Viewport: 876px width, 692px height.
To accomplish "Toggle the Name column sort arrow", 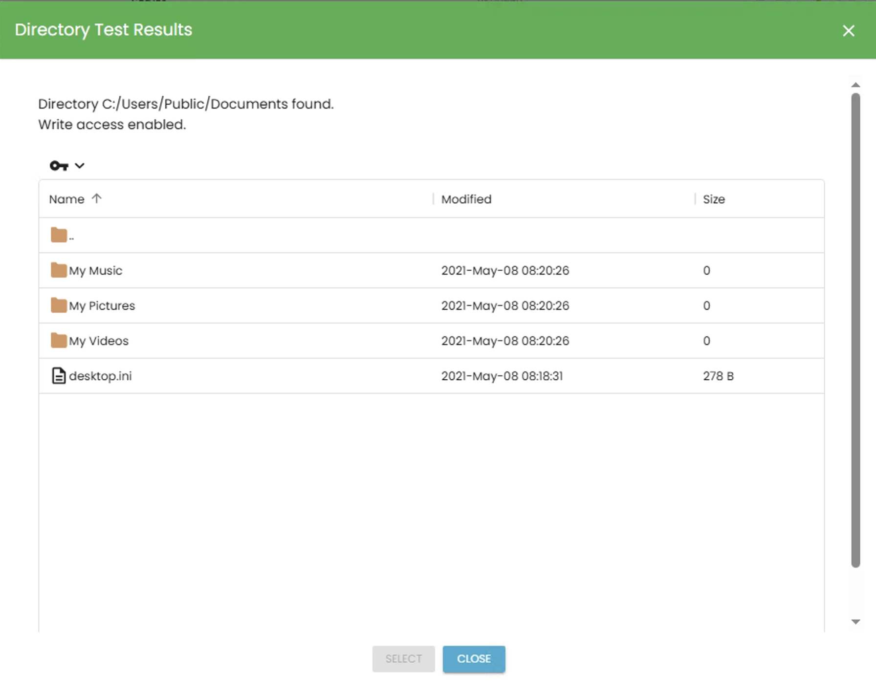I will [x=97, y=198].
